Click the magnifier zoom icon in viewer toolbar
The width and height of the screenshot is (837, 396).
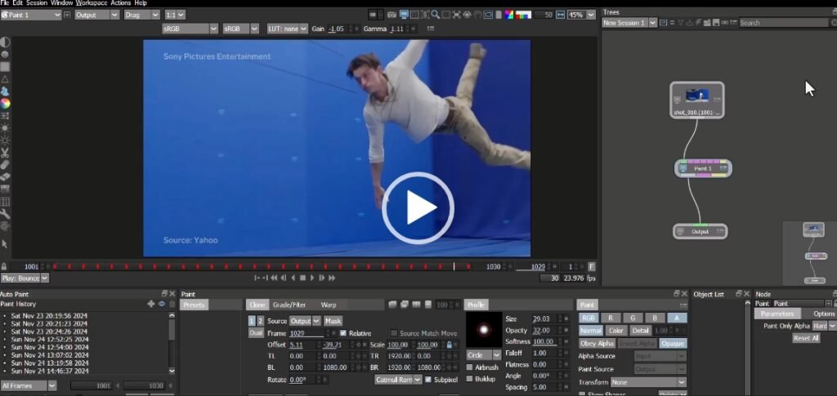pos(436,15)
